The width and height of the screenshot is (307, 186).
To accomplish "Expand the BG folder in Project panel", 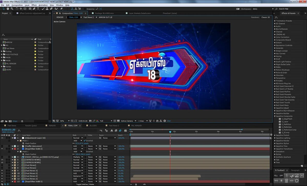I will [x=2, y=45].
